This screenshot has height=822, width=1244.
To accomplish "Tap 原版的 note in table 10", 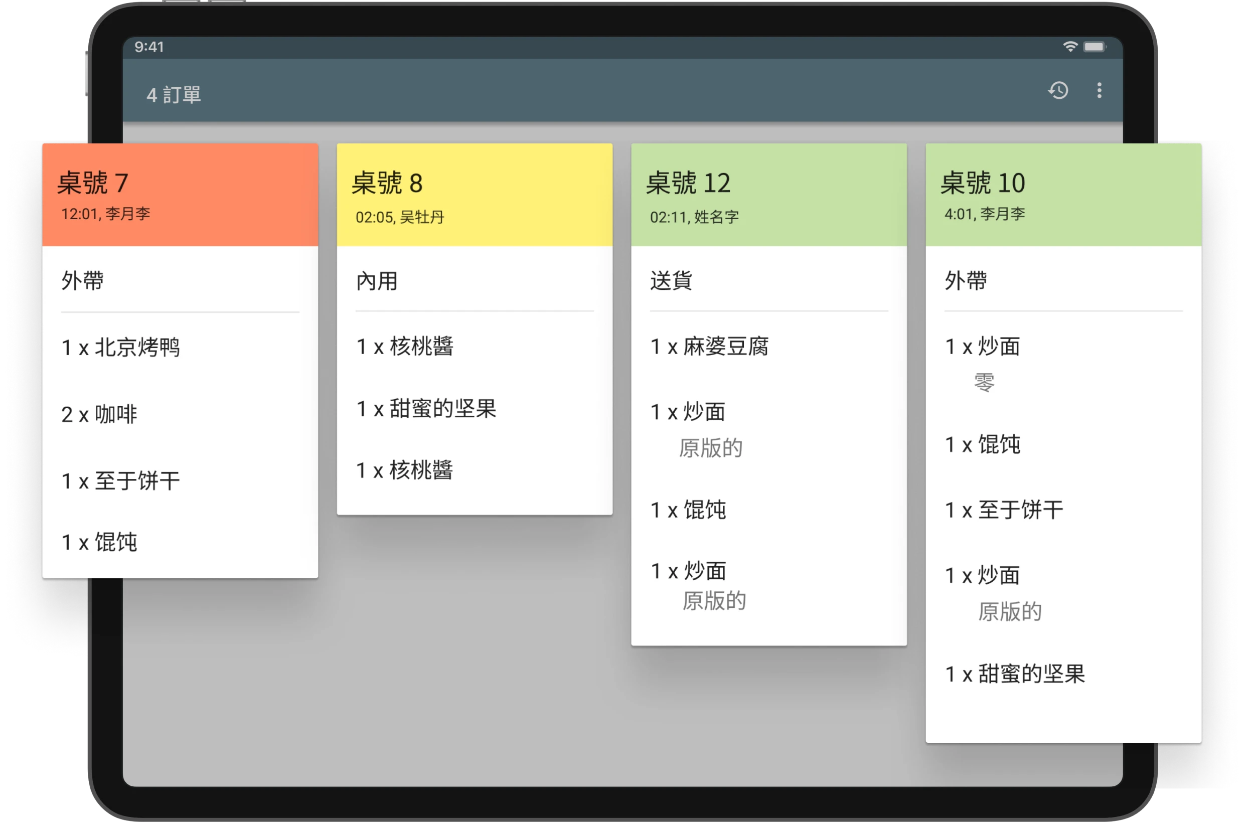I will 1010,612.
